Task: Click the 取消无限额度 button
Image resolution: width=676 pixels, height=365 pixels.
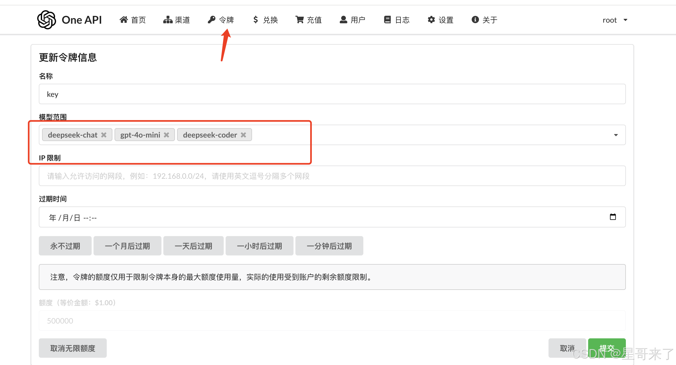Action: click(73, 348)
